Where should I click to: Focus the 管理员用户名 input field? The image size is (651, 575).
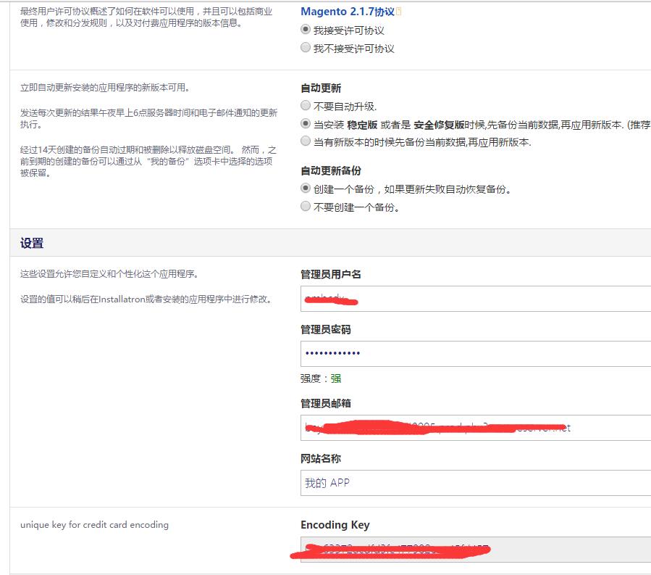[476, 299]
